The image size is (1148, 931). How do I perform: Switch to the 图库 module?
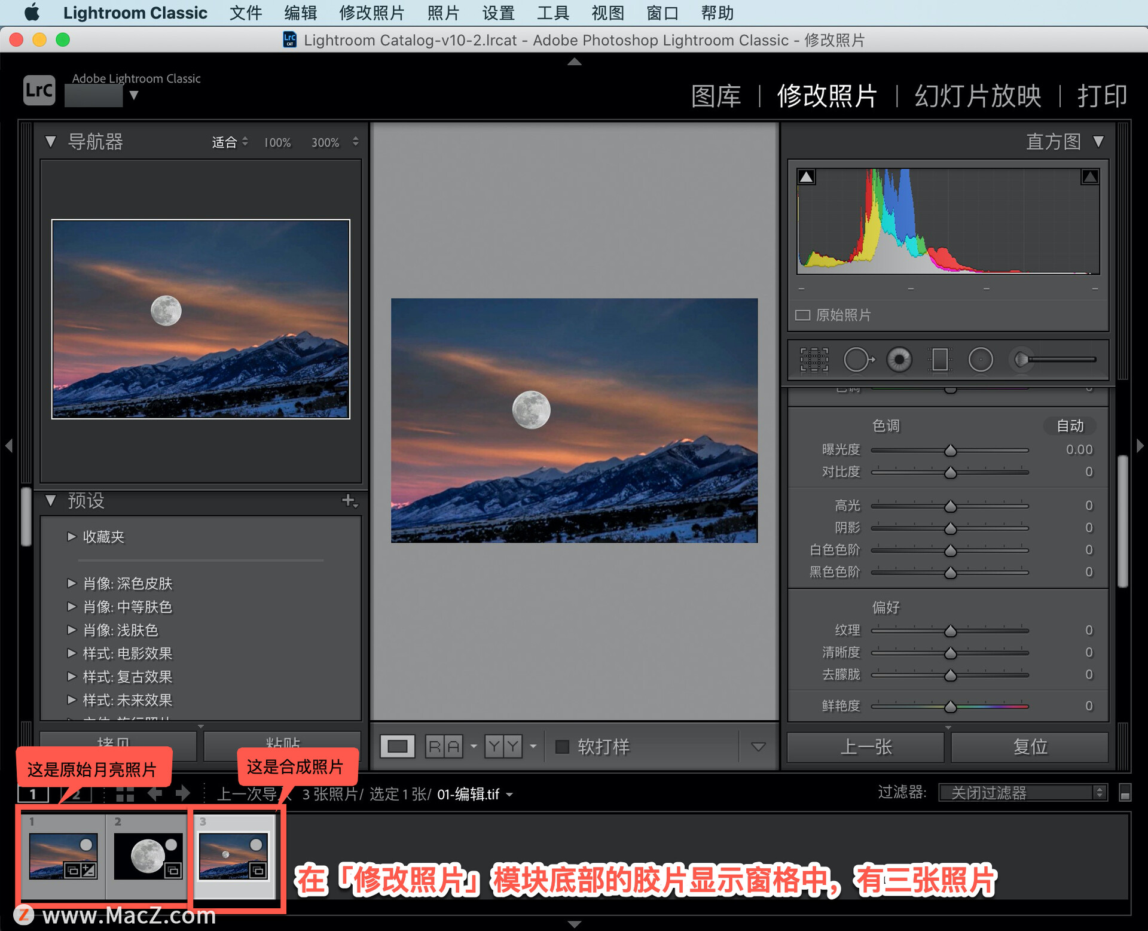[x=716, y=96]
